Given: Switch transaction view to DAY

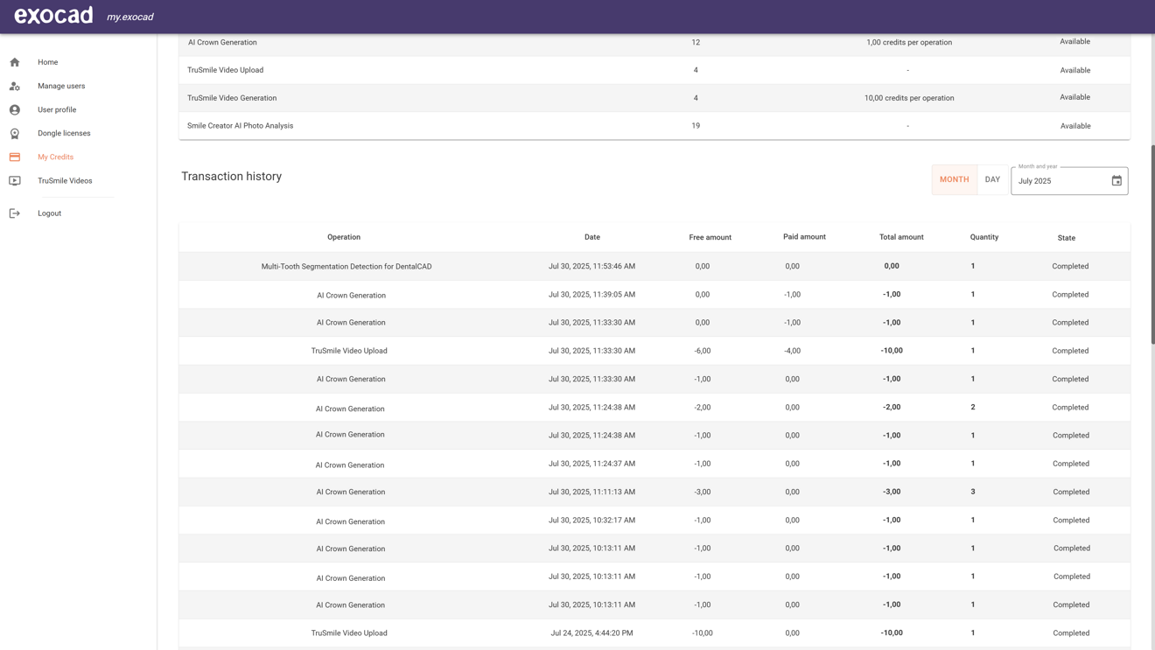Looking at the screenshot, I should pos(992,178).
